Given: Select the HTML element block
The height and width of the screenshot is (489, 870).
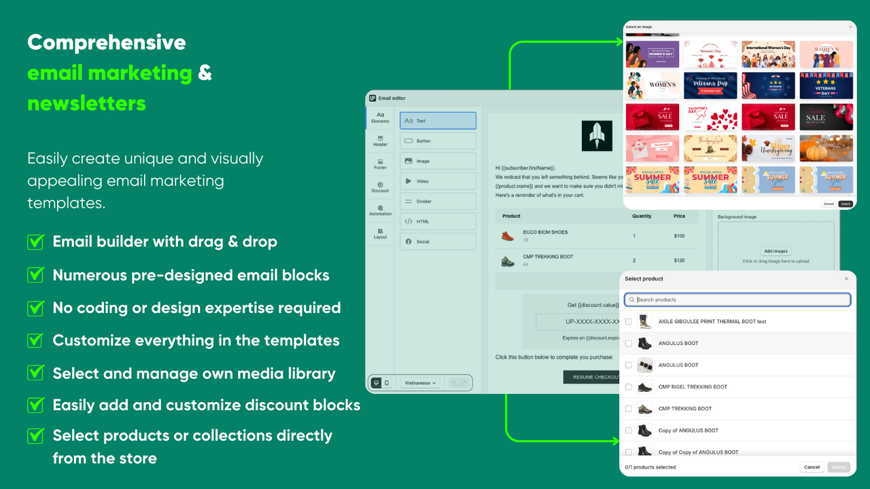Looking at the screenshot, I should [438, 221].
